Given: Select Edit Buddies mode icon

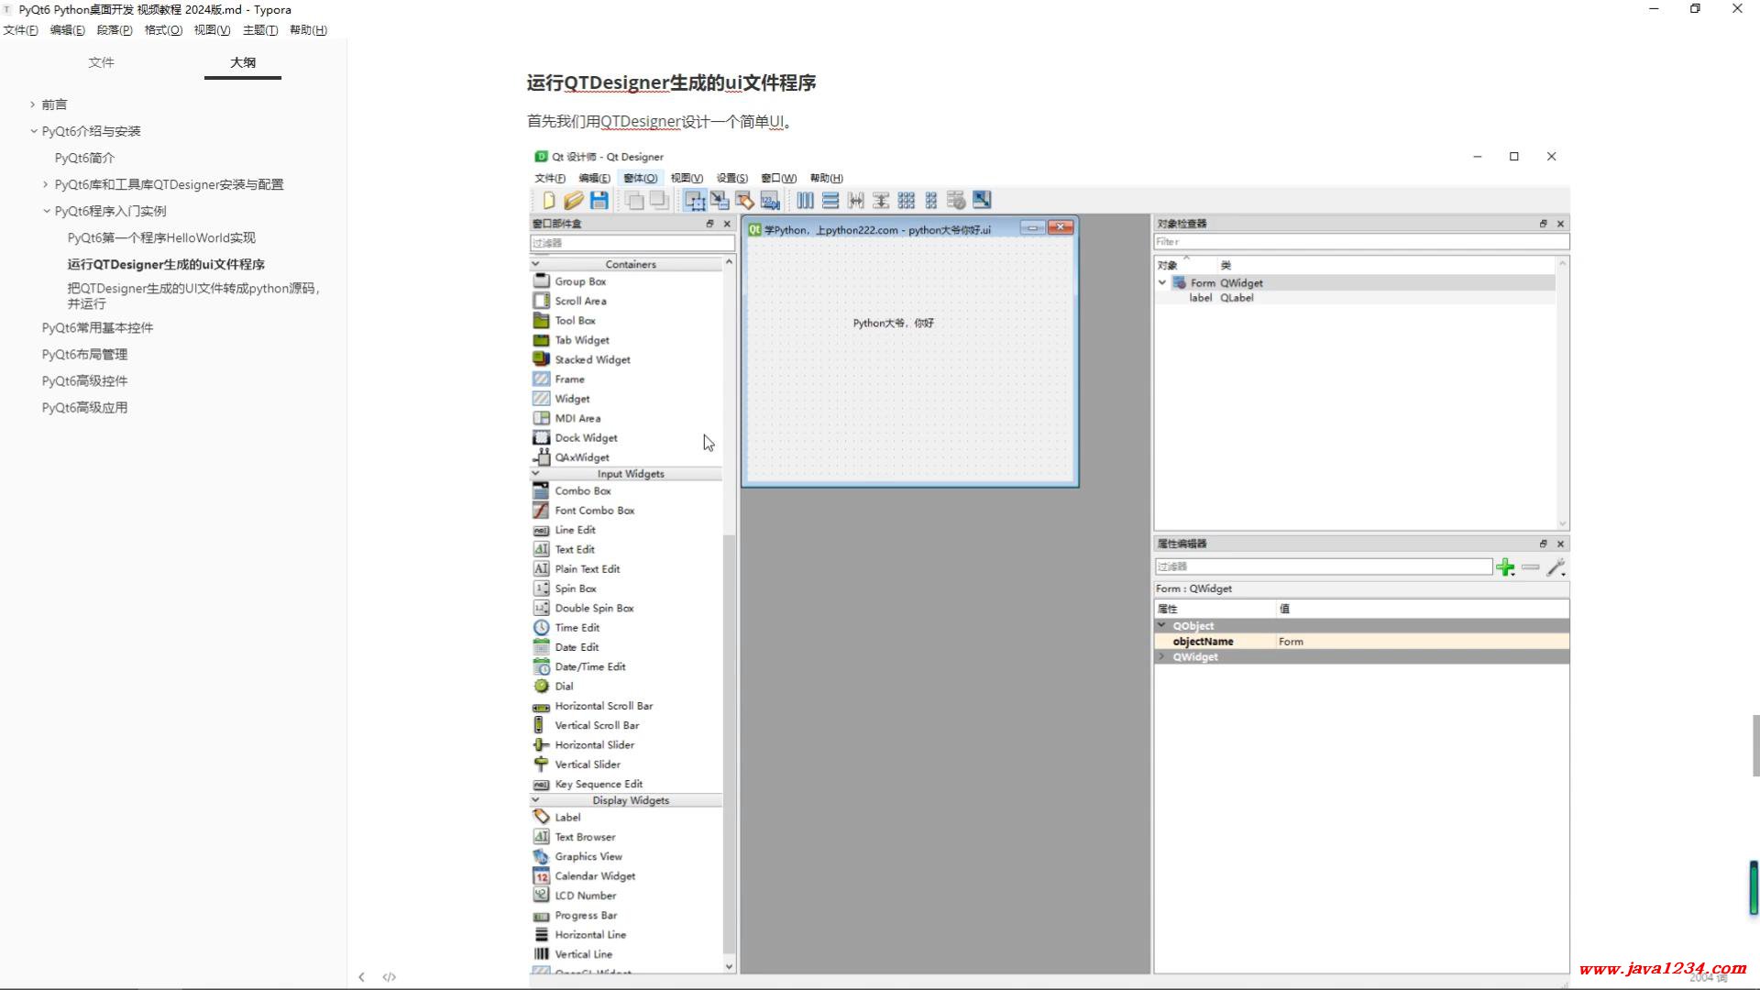Looking at the screenshot, I should coord(744,200).
